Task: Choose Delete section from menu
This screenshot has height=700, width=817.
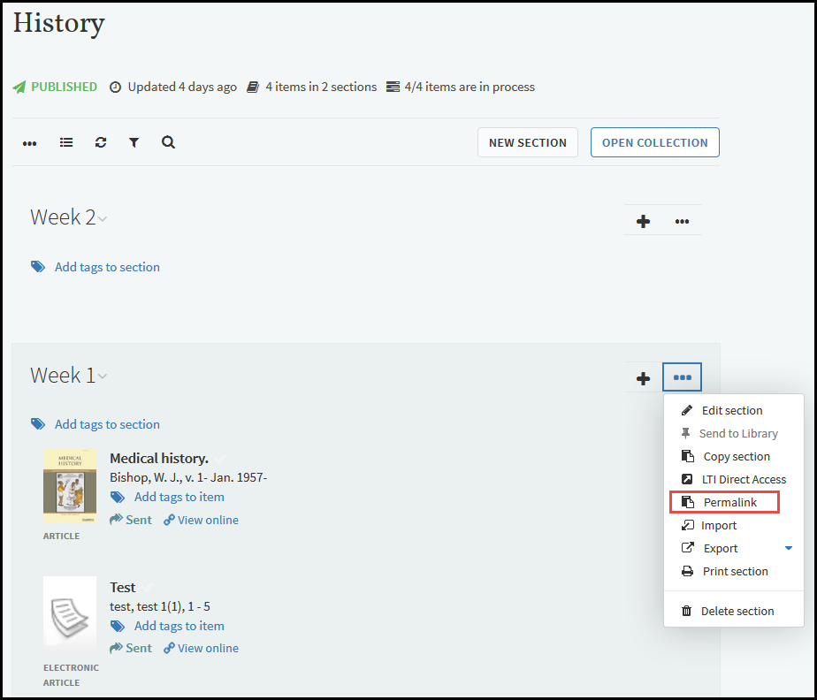Action: (x=737, y=611)
